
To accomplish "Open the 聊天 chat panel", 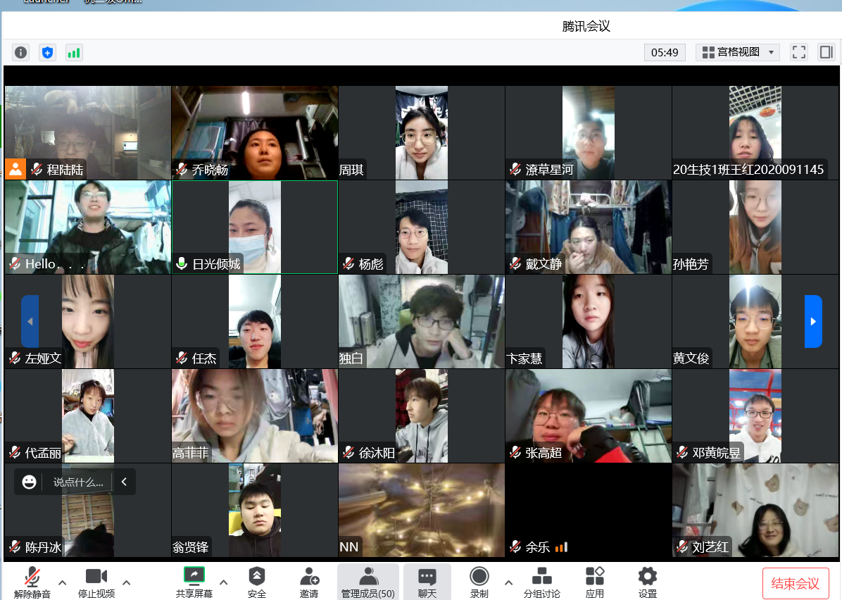I will (427, 582).
